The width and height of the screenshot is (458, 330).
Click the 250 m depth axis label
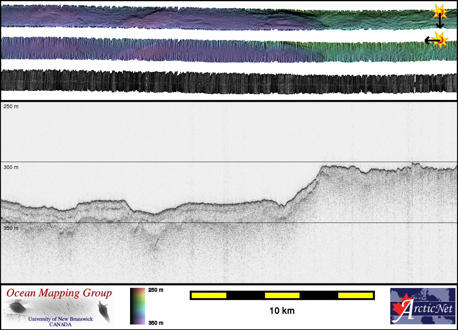(x=11, y=106)
